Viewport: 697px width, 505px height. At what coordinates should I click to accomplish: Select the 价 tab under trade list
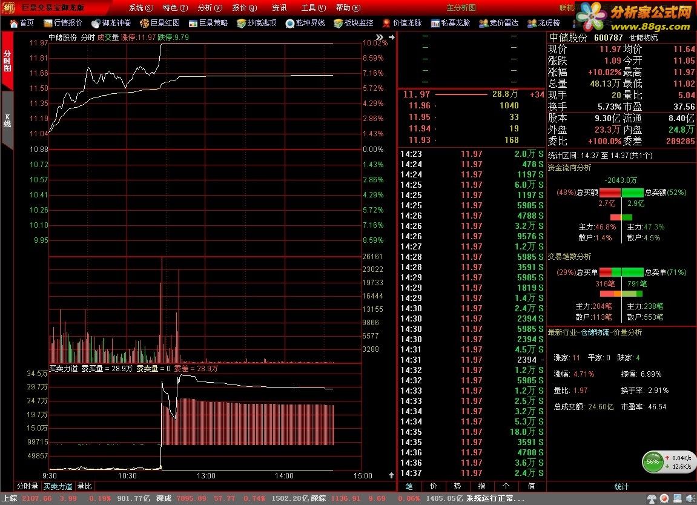(x=434, y=486)
